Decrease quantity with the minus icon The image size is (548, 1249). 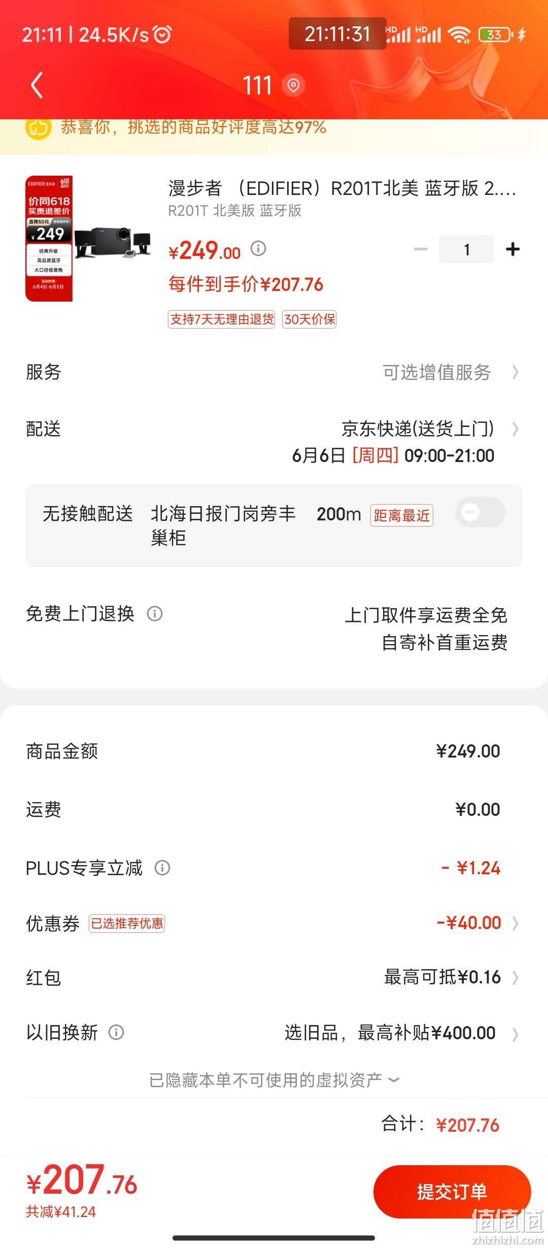click(x=421, y=249)
